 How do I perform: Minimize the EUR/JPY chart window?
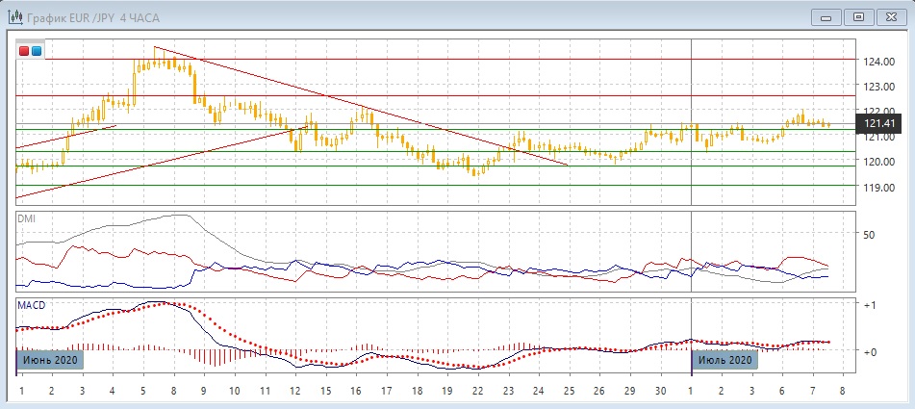[826, 16]
